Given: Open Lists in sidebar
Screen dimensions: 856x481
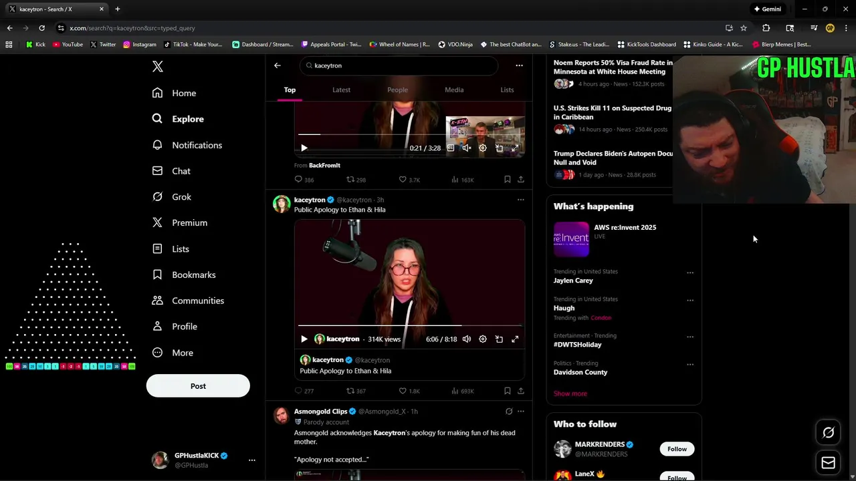Looking at the screenshot, I should tap(171, 249).
